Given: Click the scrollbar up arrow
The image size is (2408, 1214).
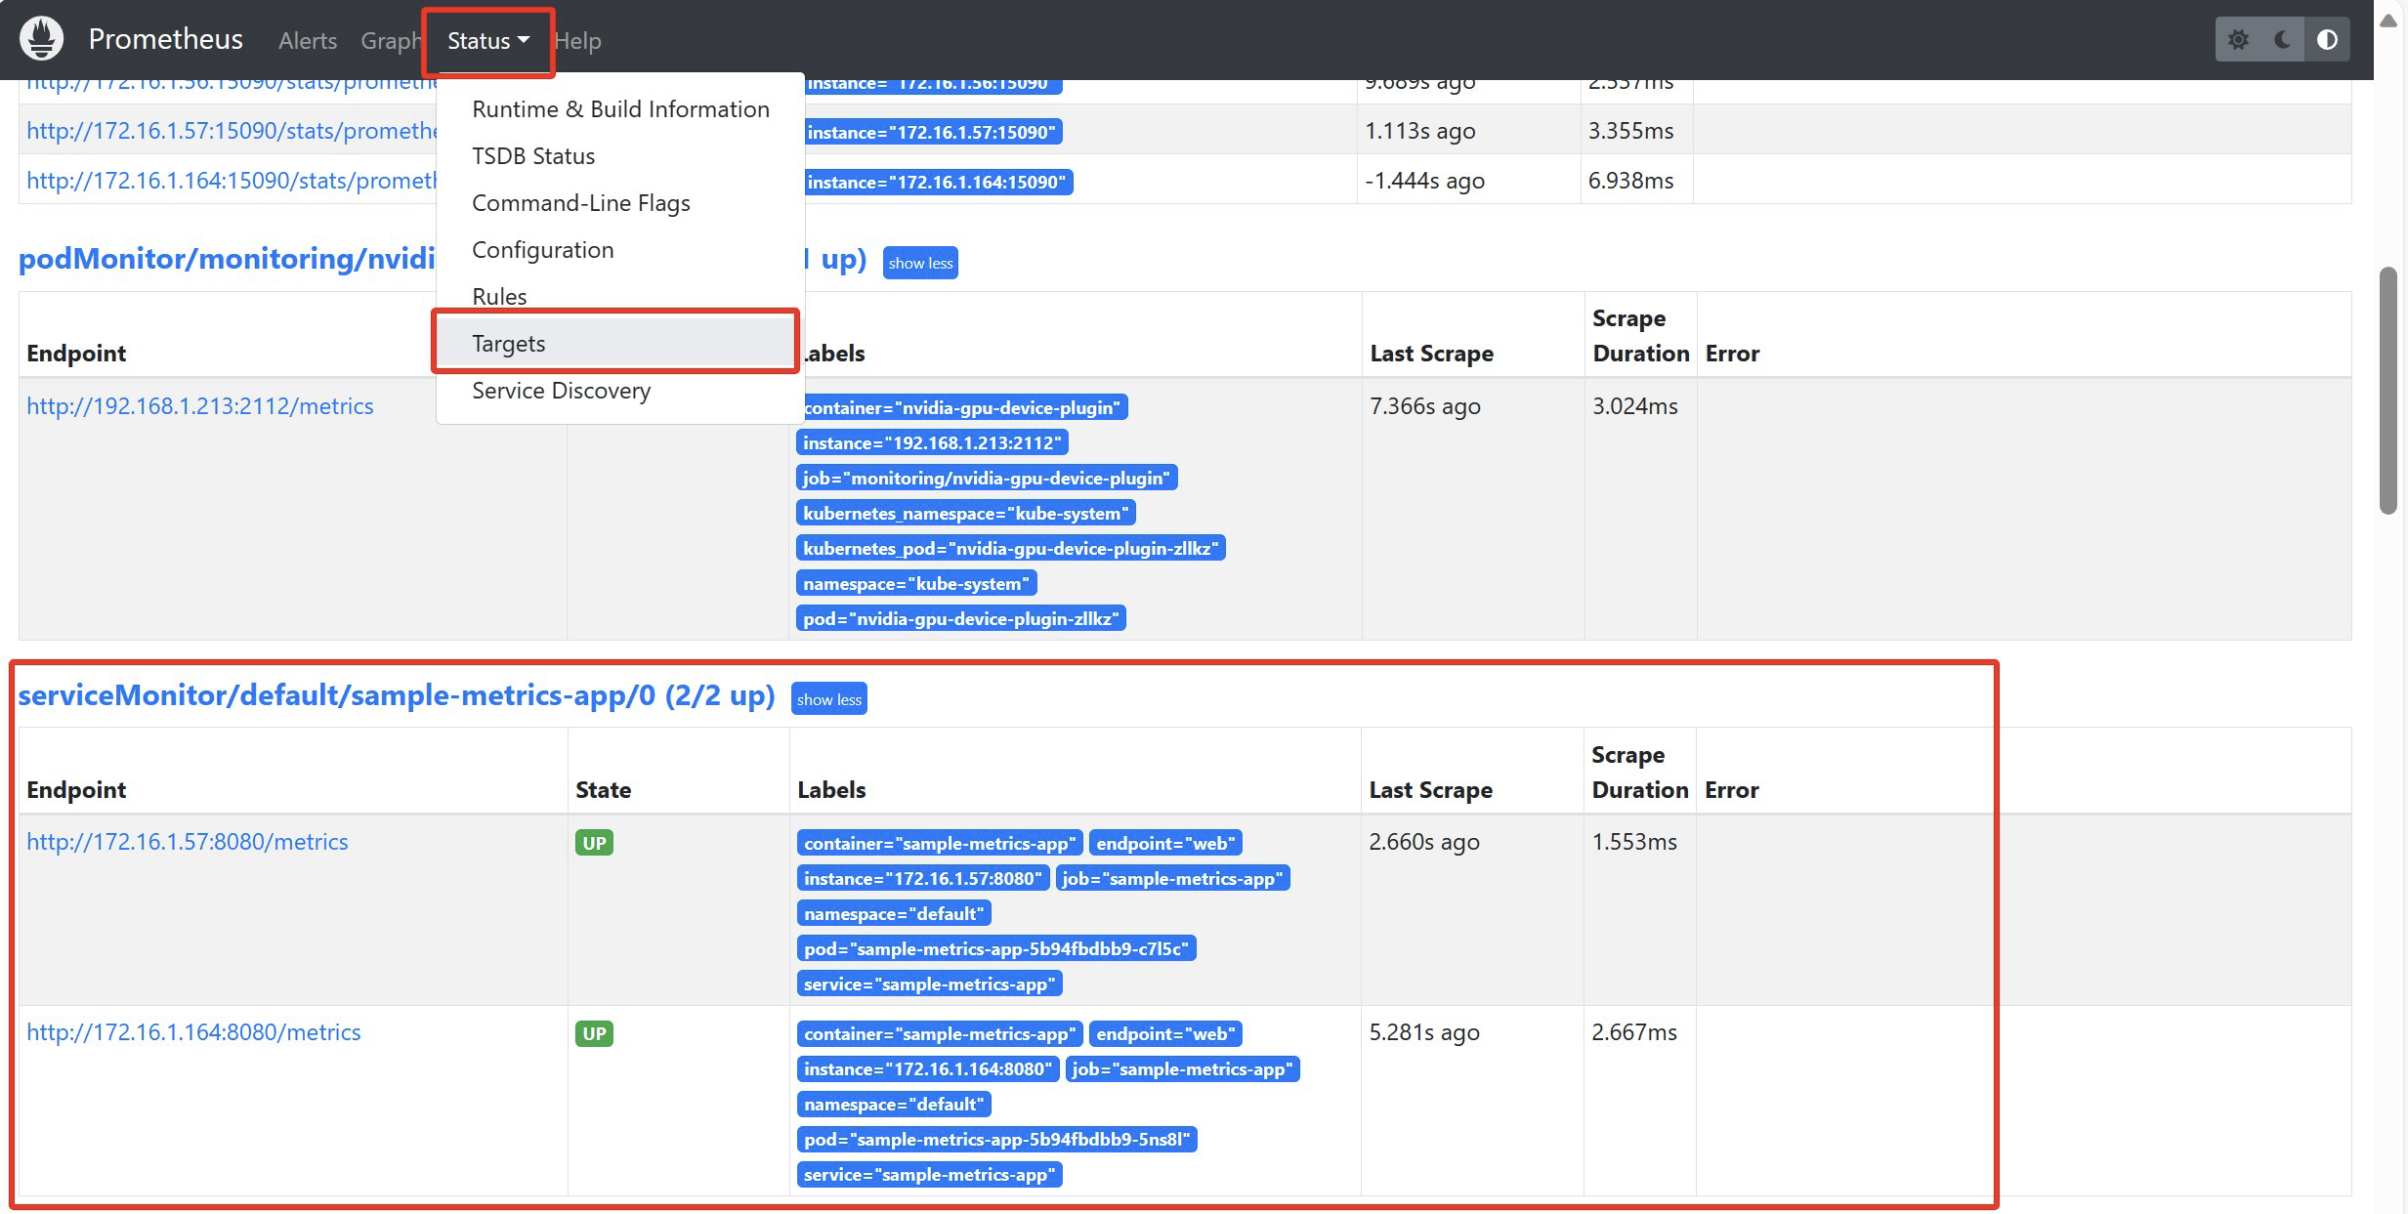Looking at the screenshot, I should pyautogui.click(x=2388, y=21).
